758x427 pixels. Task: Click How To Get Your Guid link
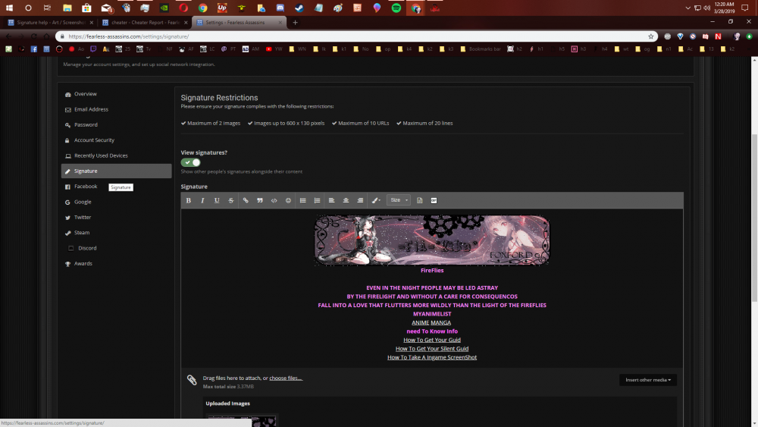432,340
